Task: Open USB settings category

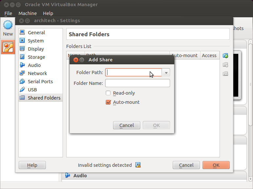Action: pos(41,90)
